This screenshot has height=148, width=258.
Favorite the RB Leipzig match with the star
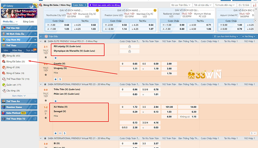(x=45, y=58)
